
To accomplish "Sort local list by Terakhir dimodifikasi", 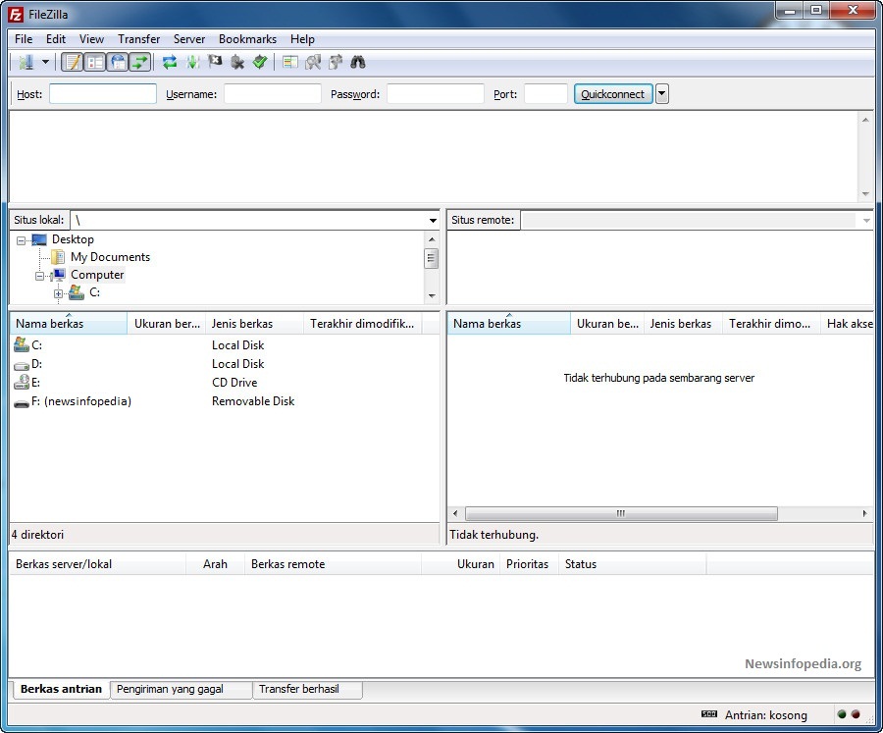I will pyautogui.click(x=362, y=324).
